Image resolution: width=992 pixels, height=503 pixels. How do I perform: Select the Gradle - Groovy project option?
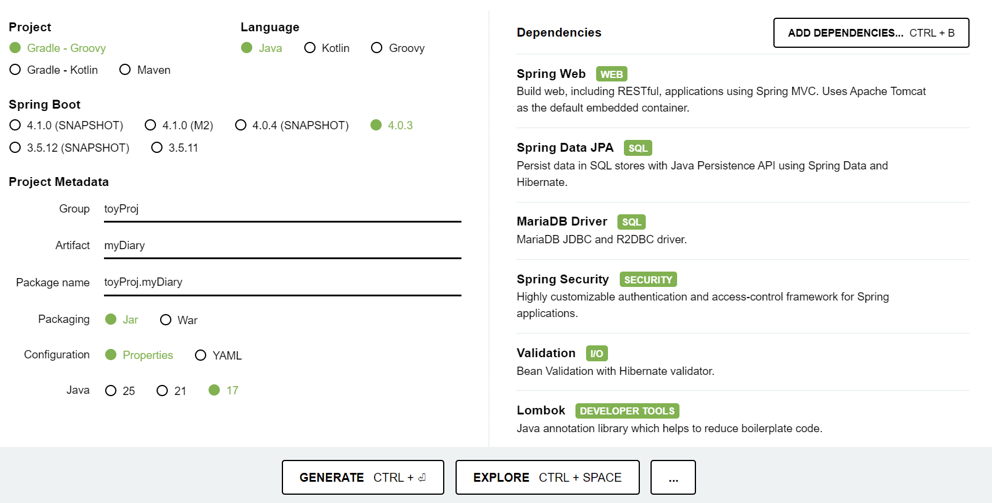(57, 48)
